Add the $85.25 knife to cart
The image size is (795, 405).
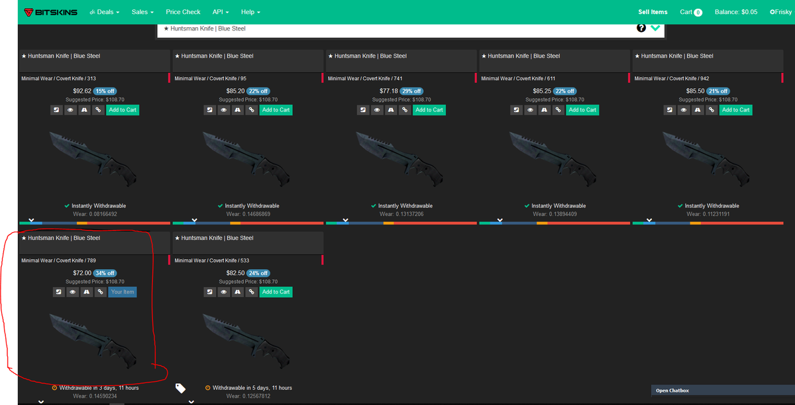click(582, 110)
